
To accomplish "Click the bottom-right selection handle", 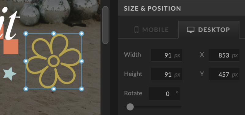I will (x=81, y=89).
